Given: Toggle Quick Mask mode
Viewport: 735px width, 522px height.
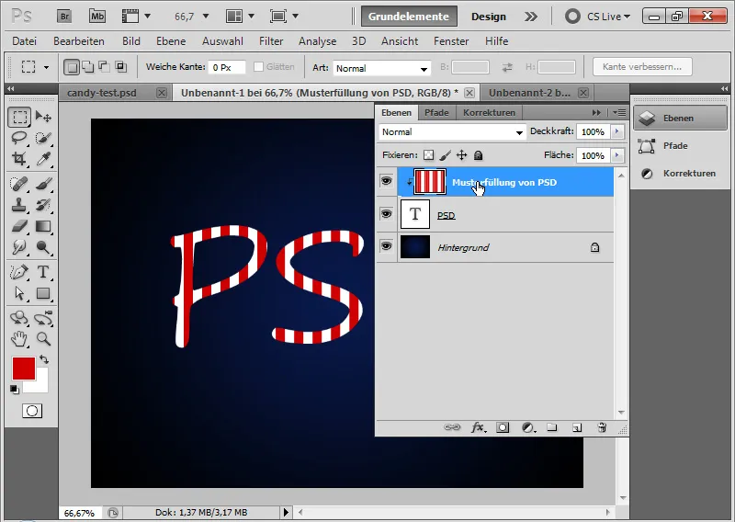Looking at the screenshot, I should (x=32, y=411).
